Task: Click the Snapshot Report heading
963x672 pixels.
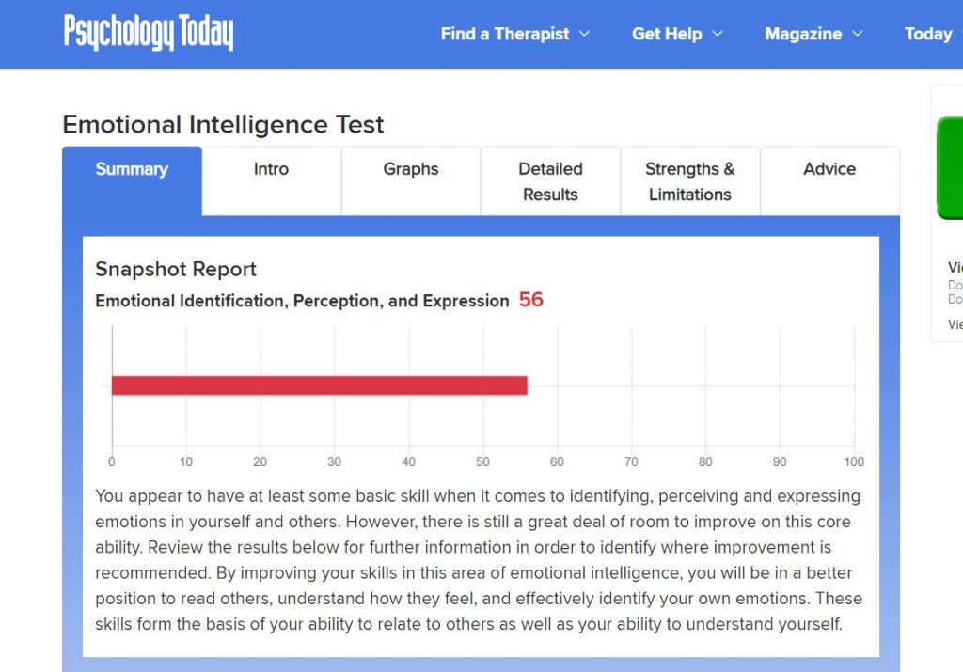Action: (x=176, y=270)
